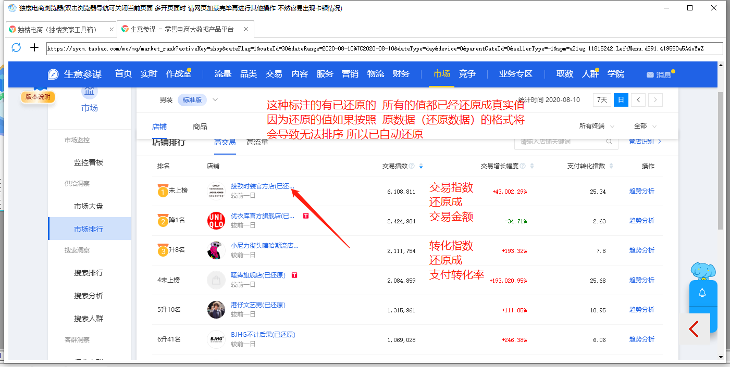This screenshot has width=730, height=367.
Task: Go to previous date with left arrow
Action: (638, 99)
